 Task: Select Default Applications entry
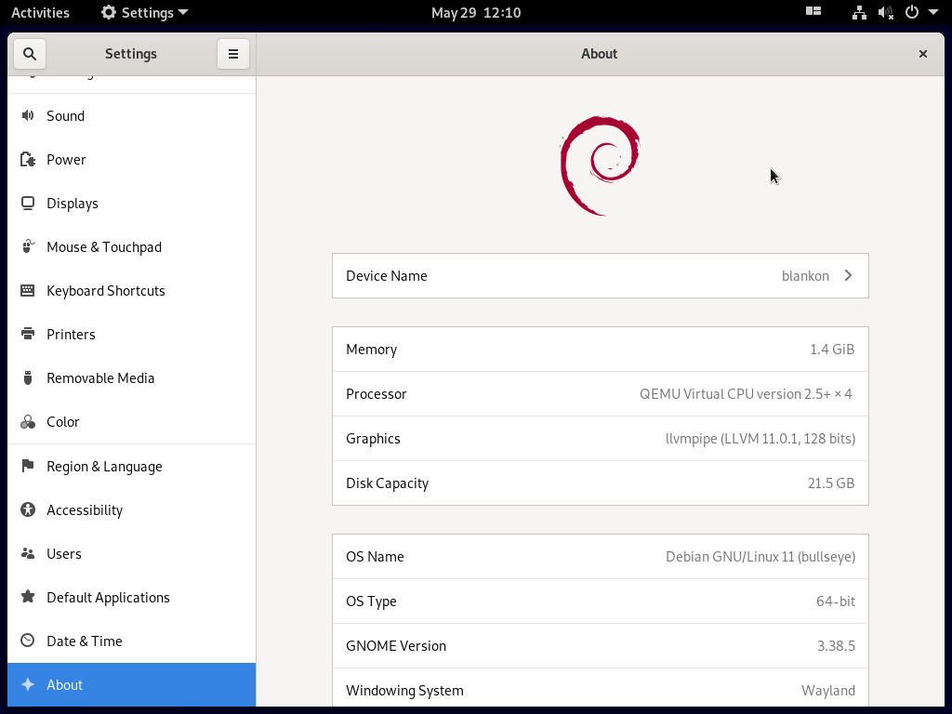(132, 597)
